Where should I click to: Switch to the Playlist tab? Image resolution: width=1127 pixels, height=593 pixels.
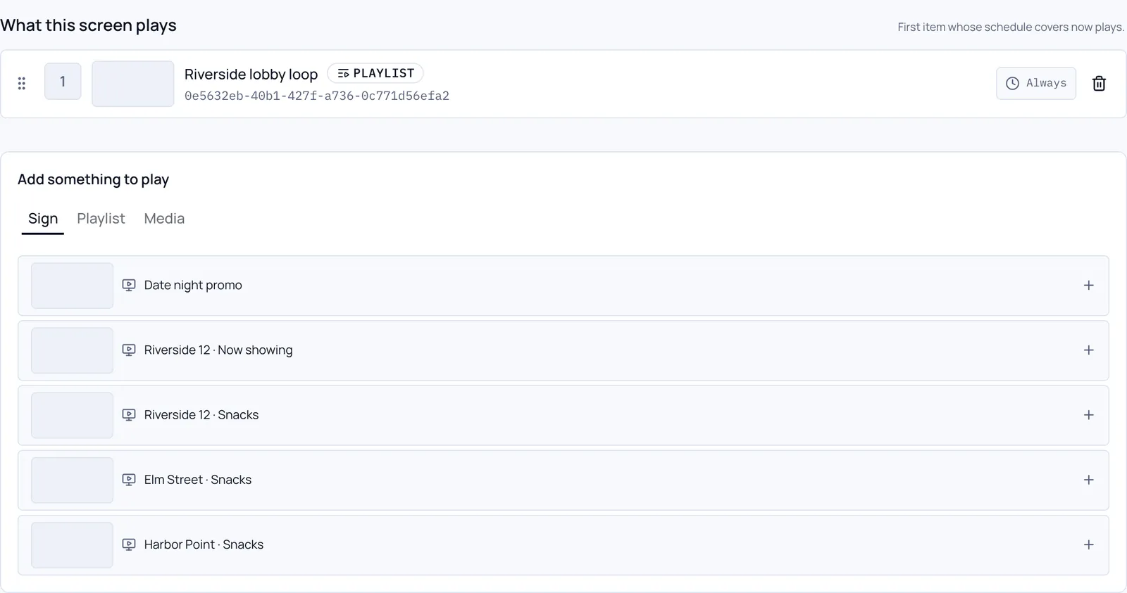[x=101, y=219]
